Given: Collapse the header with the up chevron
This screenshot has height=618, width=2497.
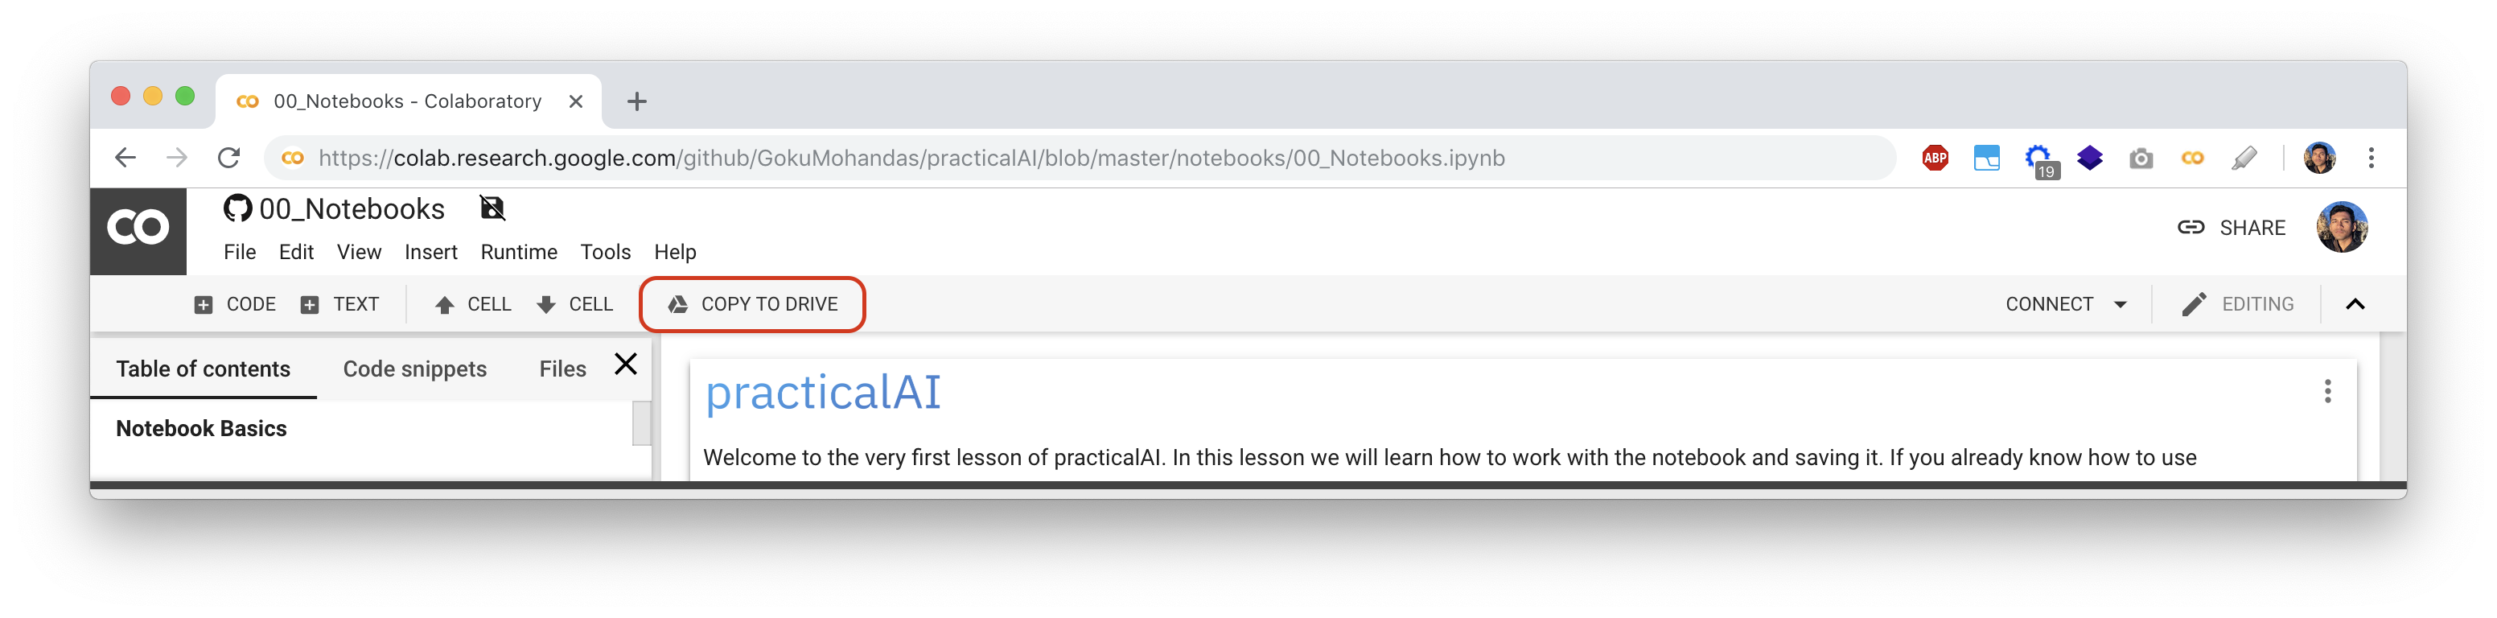Looking at the screenshot, I should pos(2355,305).
